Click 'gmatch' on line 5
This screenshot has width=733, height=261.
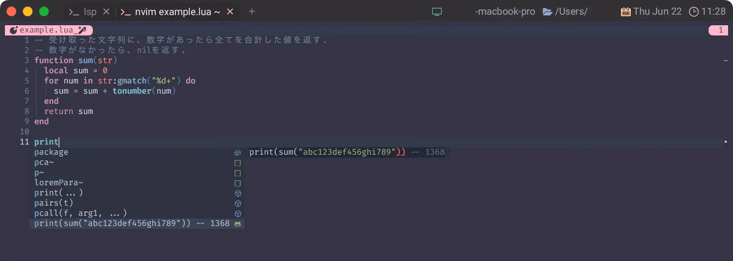(x=132, y=81)
